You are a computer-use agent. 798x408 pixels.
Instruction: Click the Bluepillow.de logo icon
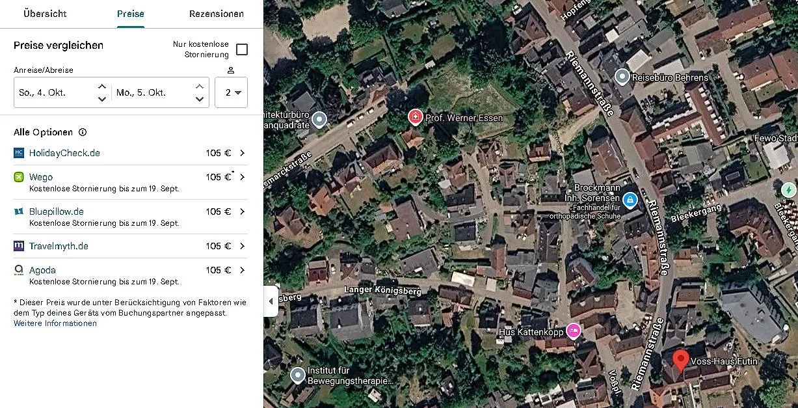(x=19, y=211)
